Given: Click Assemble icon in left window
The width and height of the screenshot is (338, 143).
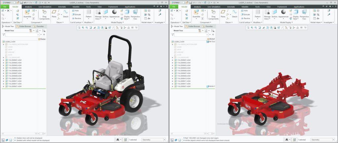Looking at the screenshot, I should 27,12.
